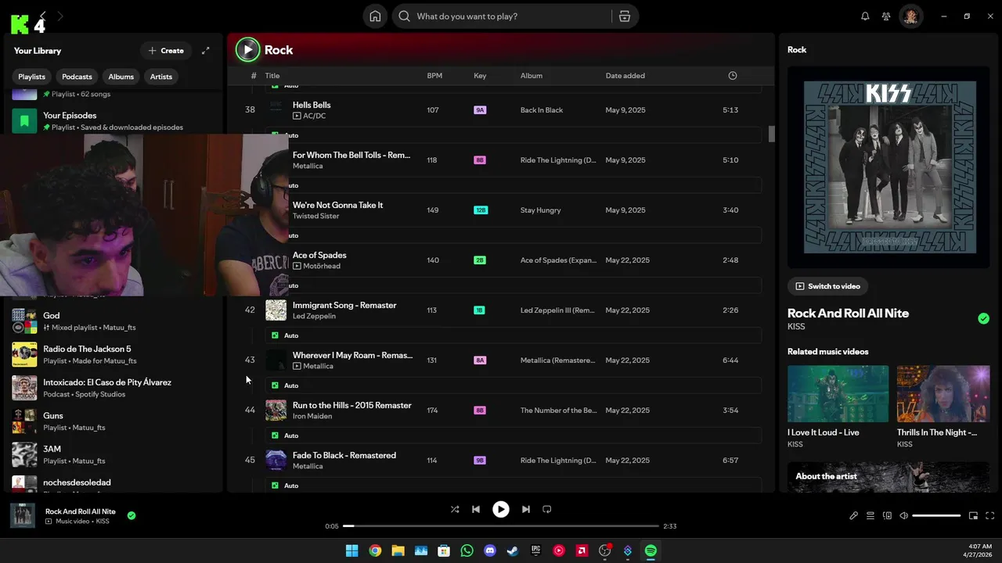Click the 9A key badge for Hells Bells

pyautogui.click(x=480, y=110)
